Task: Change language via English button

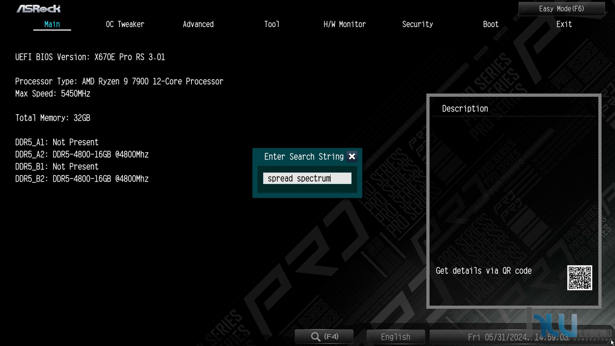Action: [x=395, y=337]
